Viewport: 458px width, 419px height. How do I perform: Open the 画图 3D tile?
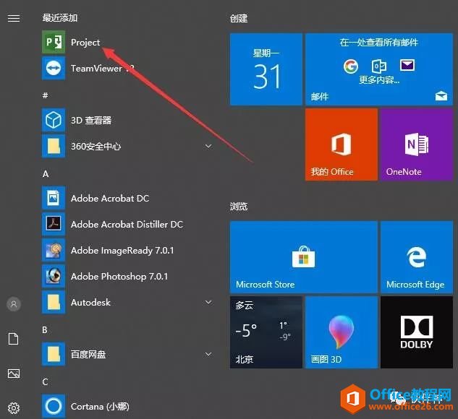click(342, 332)
